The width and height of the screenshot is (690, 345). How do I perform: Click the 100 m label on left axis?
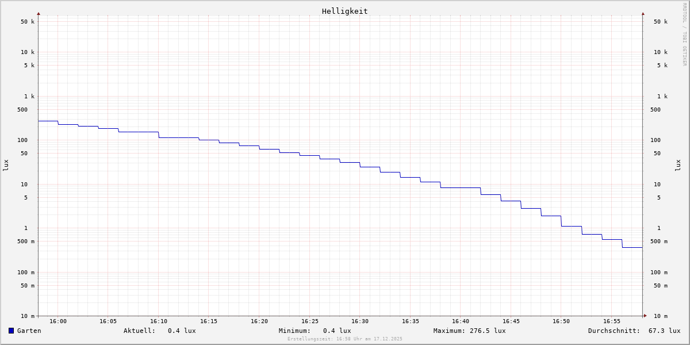pos(26,273)
